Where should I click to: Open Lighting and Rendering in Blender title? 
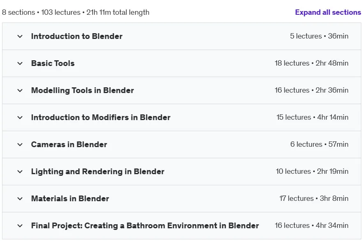(98, 171)
